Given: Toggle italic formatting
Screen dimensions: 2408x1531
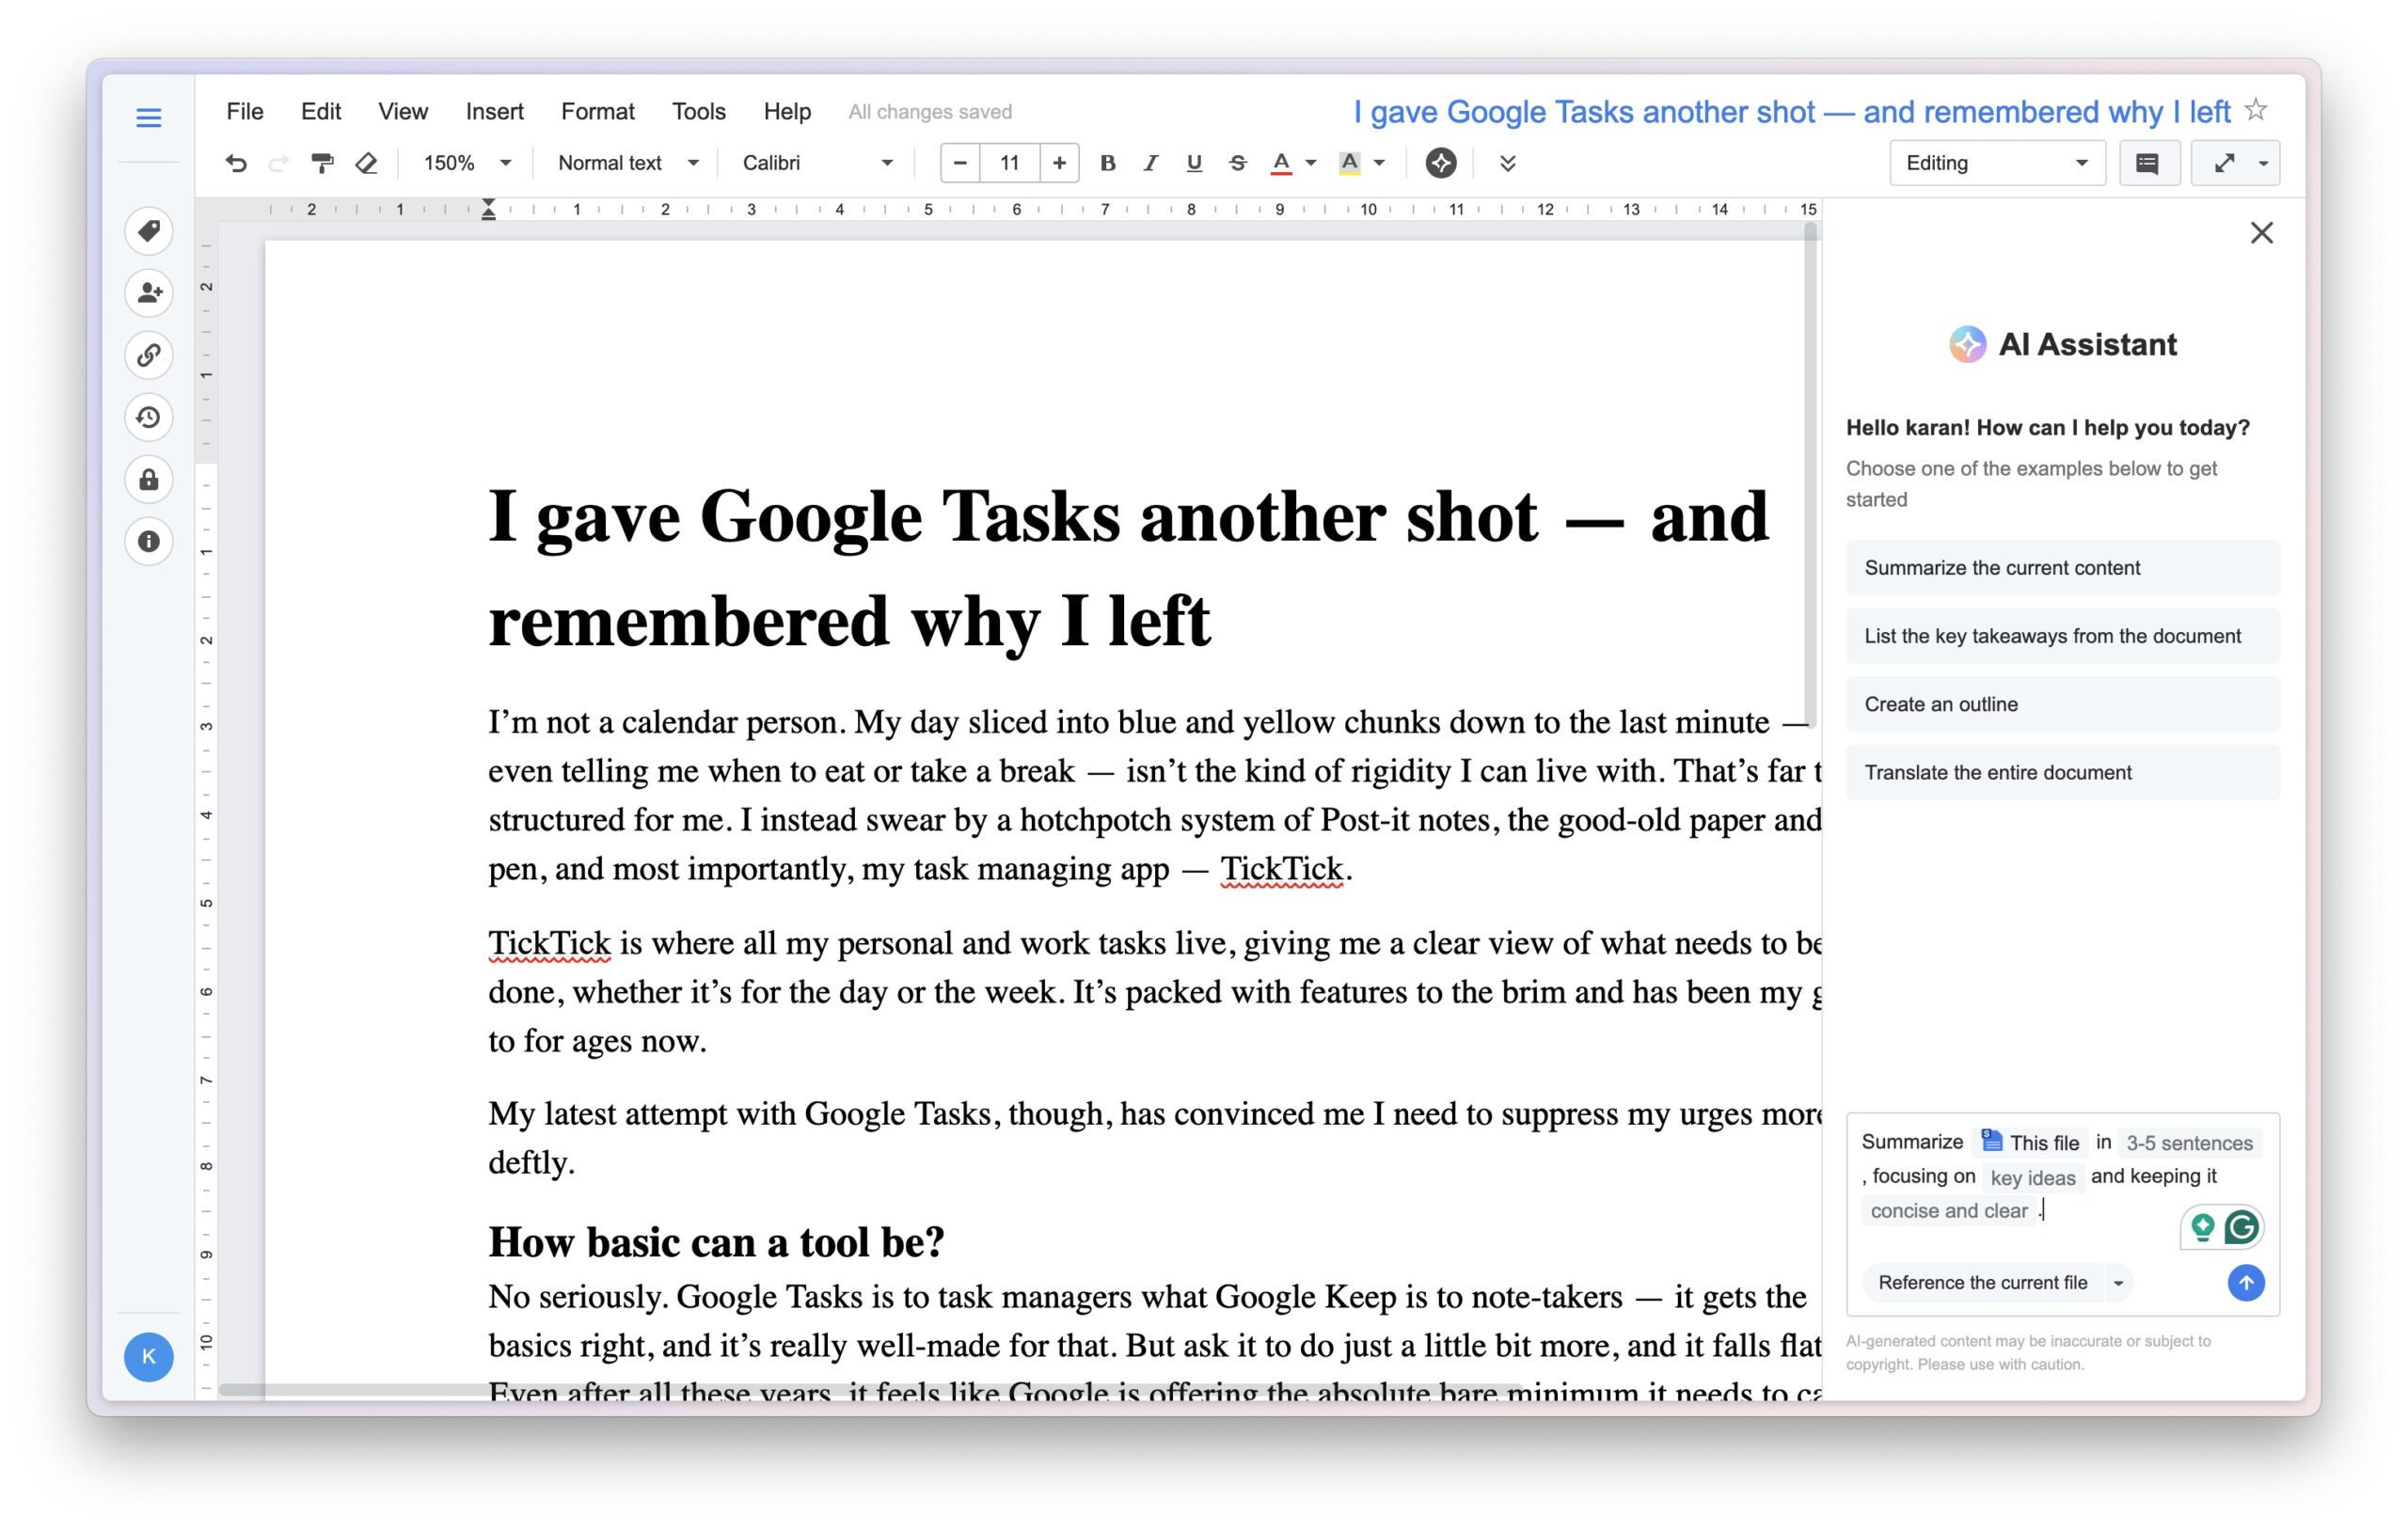Looking at the screenshot, I should (1150, 163).
